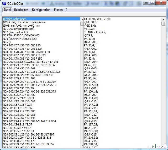The image size is (168, 150).
Task: Click output line '@ZA -205;'
Action: (91, 69)
